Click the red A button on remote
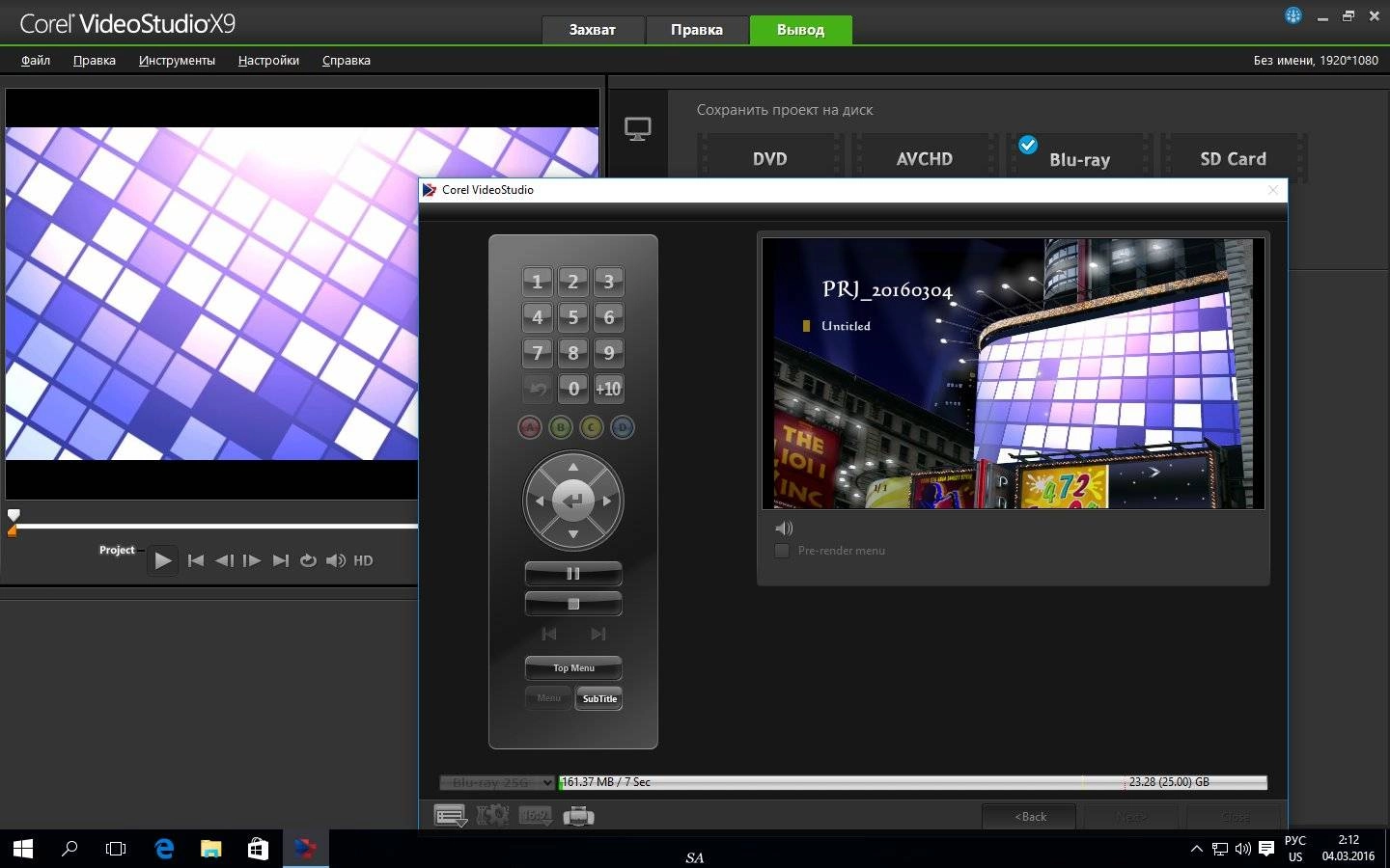 530,427
